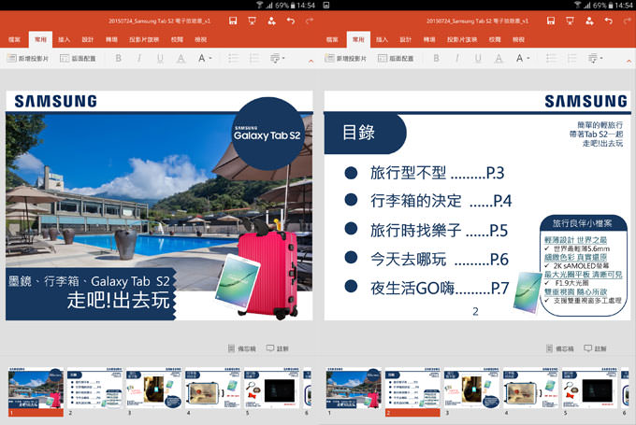This screenshot has height=425, width=636.
Task: Switch to 插入 tab in the cover slide window
Action: [64, 40]
